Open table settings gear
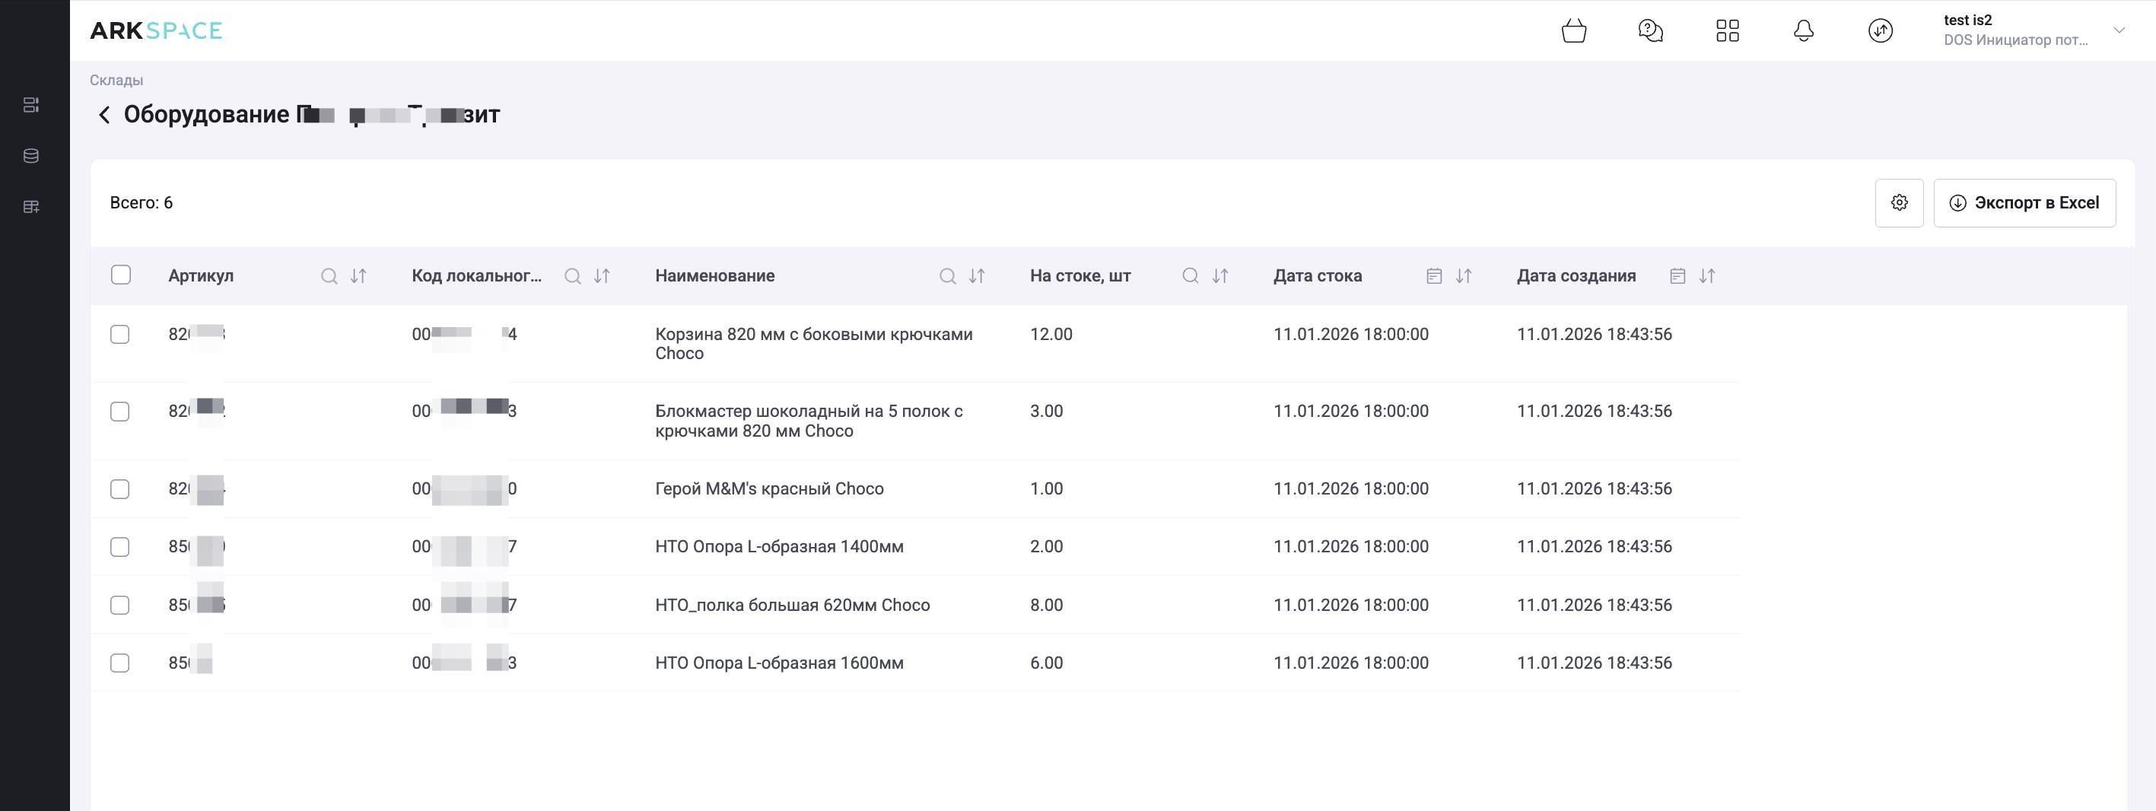Viewport: 2156px width, 811px height. click(1899, 202)
